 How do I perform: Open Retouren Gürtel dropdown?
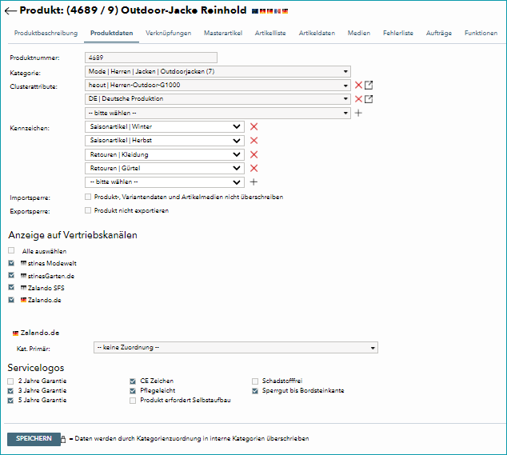coord(165,168)
